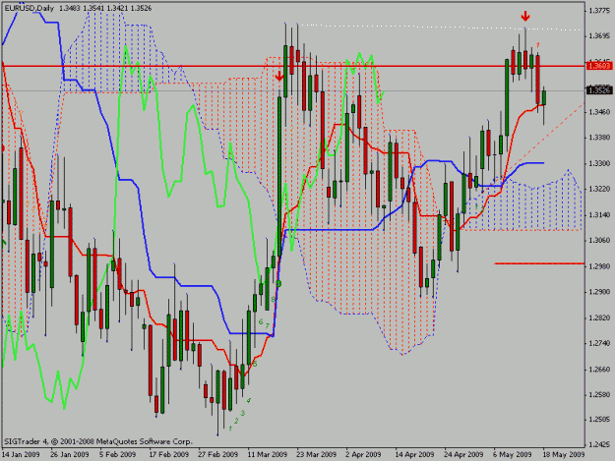
Task: Click the 14 Jan 2009 date label
Action: tap(21, 454)
